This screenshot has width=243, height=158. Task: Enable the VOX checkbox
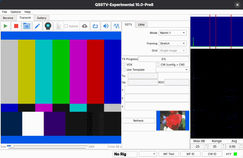124,64
